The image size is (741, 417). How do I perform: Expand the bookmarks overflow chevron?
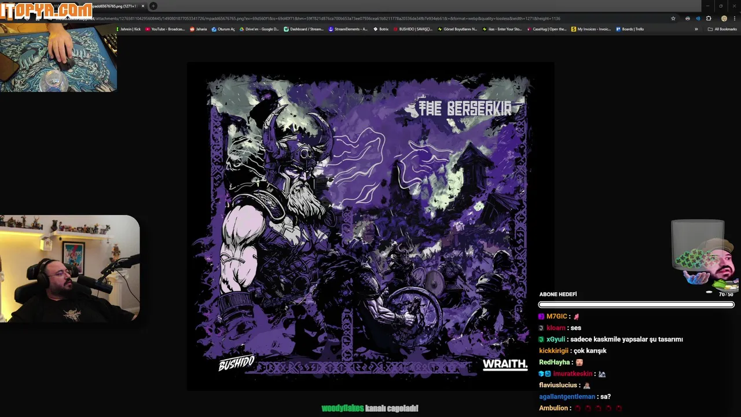pyautogui.click(x=696, y=29)
